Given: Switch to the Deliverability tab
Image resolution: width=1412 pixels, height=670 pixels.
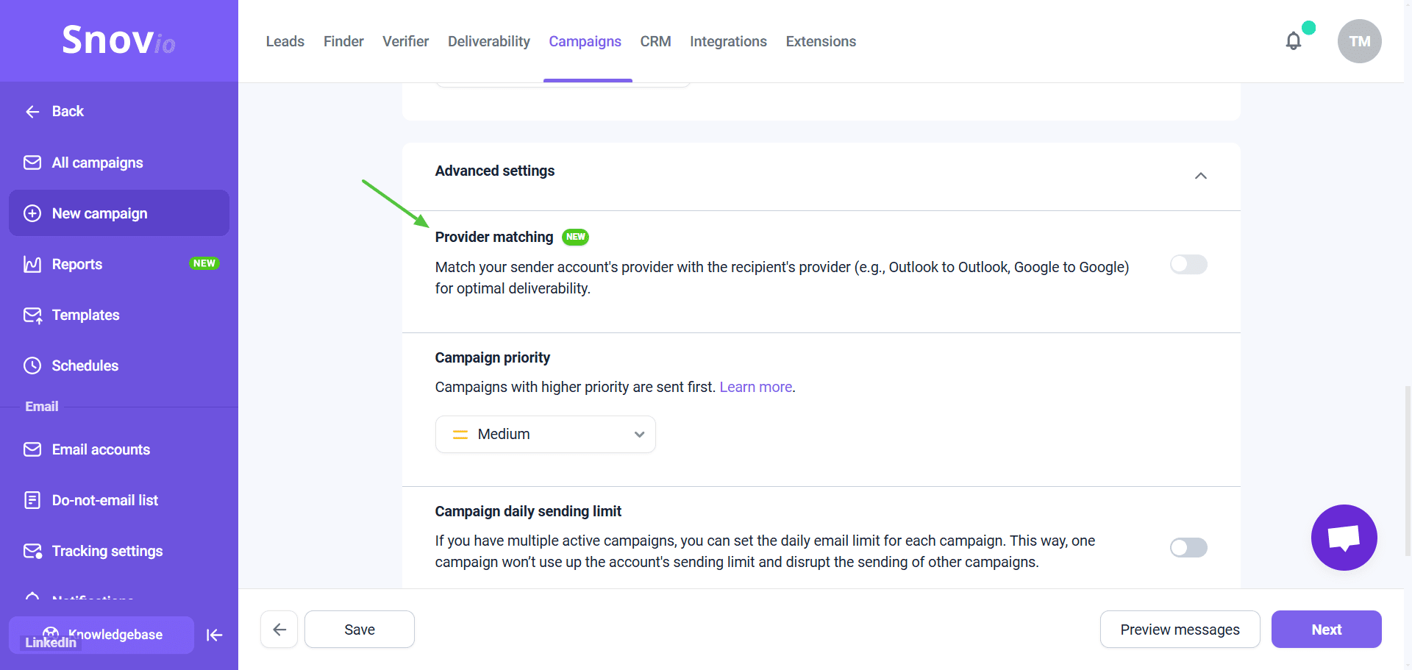Looking at the screenshot, I should (488, 41).
